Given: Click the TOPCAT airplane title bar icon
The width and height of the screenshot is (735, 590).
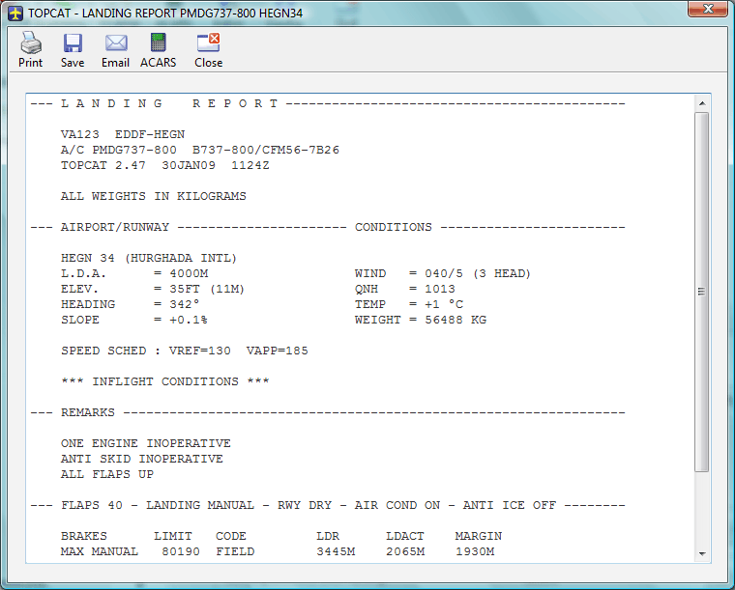Looking at the screenshot, I should click(x=15, y=14).
